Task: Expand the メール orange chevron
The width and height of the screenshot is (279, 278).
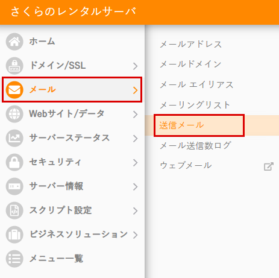Action: tap(136, 90)
